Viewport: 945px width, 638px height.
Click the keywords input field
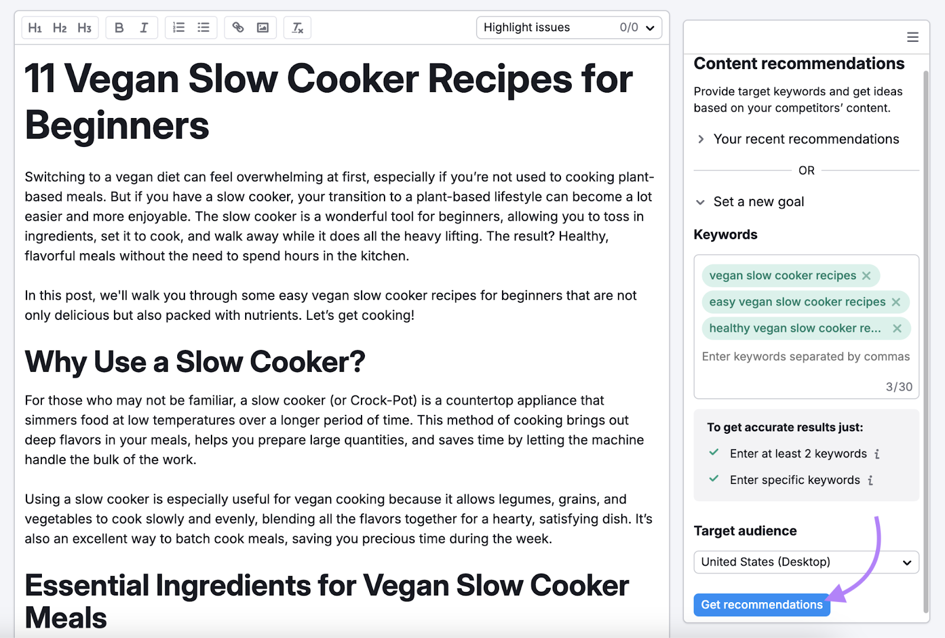pyautogui.click(x=806, y=356)
